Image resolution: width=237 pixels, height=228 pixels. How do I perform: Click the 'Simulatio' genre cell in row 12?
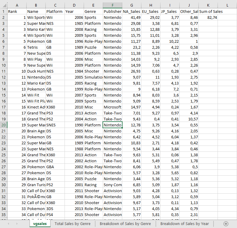point(94,77)
